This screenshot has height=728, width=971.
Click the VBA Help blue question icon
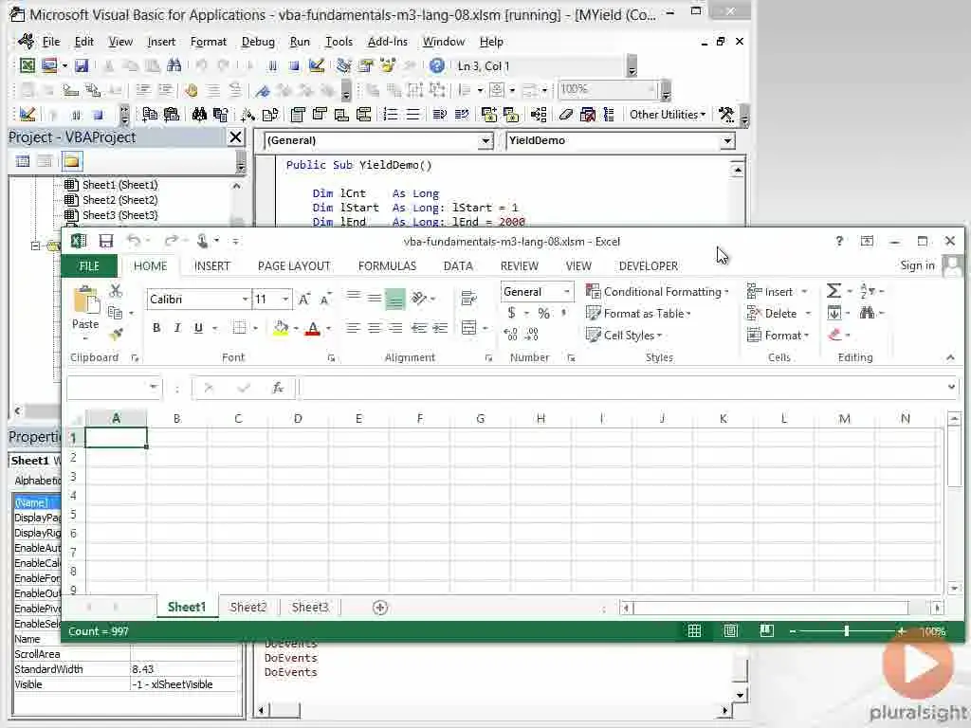pyautogui.click(x=436, y=65)
